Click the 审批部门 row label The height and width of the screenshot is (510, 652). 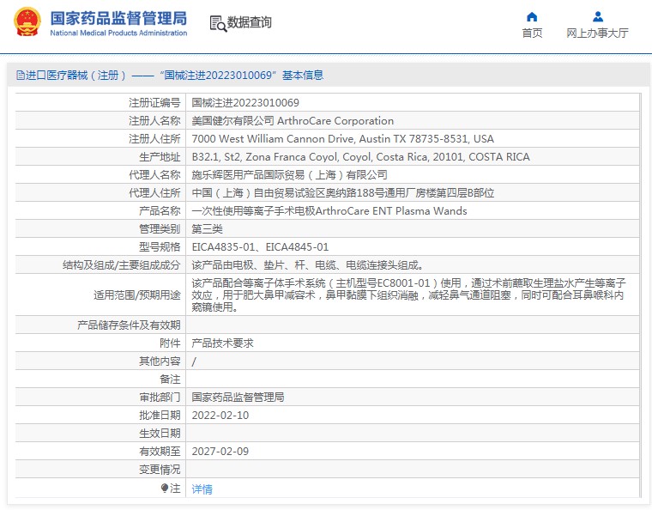coord(160,398)
